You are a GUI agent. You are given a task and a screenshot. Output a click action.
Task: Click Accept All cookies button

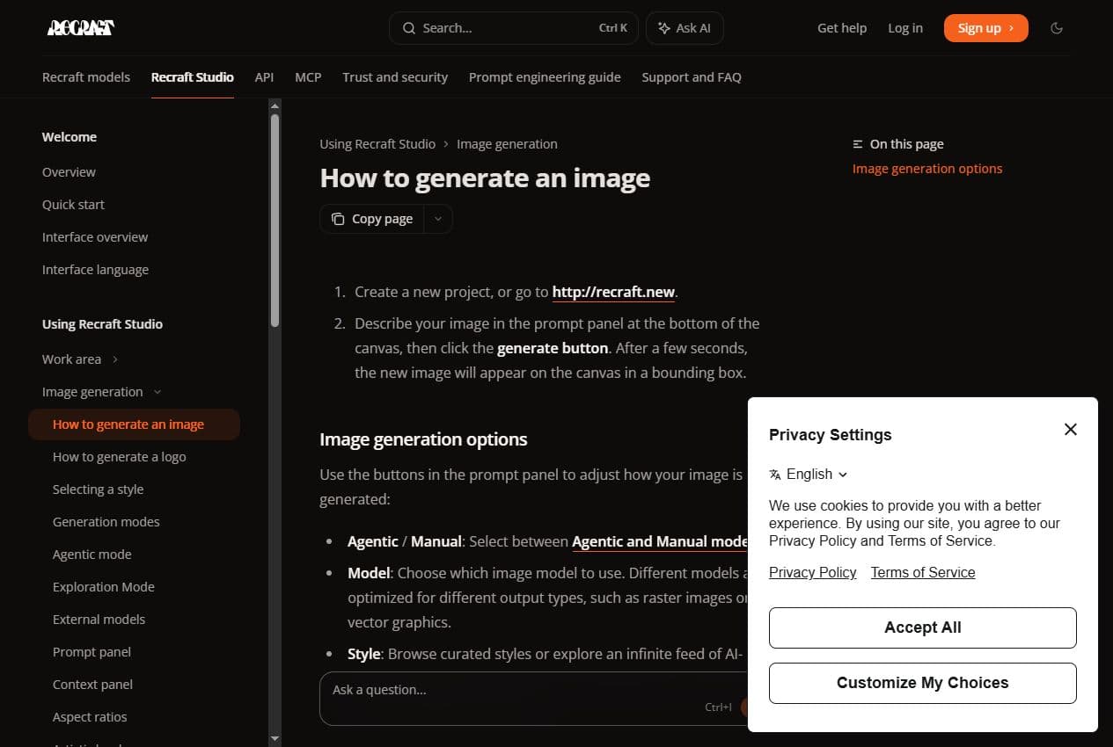pyautogui.click(x=922, y=627)
